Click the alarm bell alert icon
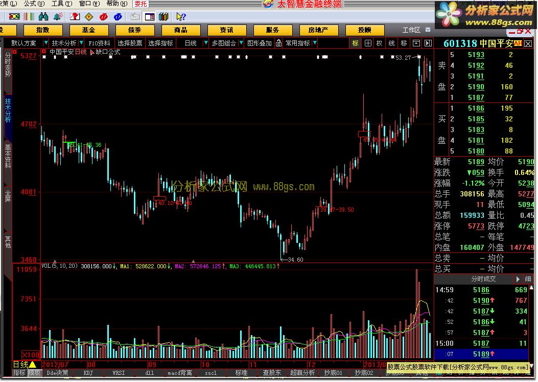 (58, 16)
